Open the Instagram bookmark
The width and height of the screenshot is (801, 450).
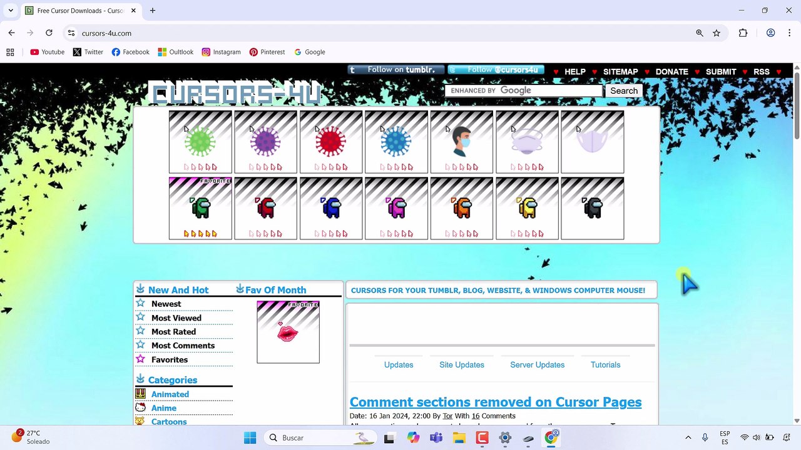(x=222, y=52)
